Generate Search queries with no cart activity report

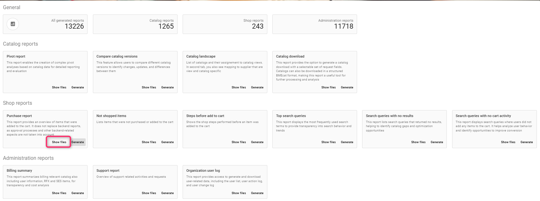click(526, 142)
